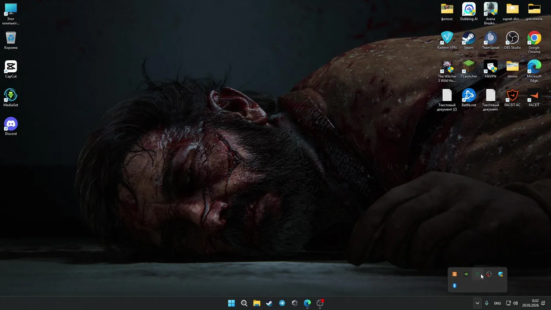Screen dimensions: 551x310
Task: Open the Этот компьютер desktop icon
Action: pos(11,14)
